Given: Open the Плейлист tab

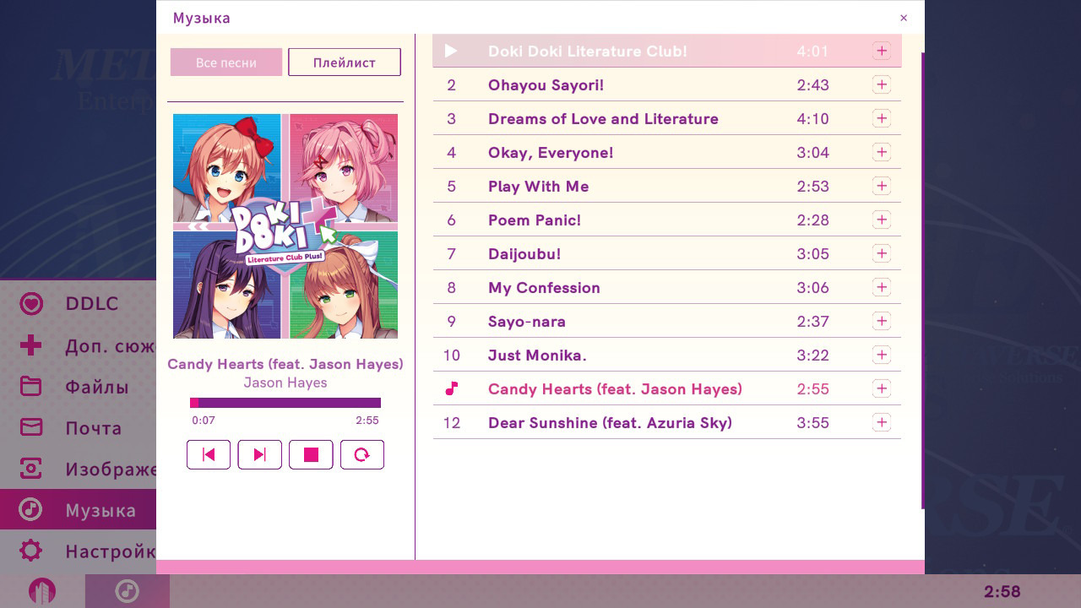Looking at the screenshot, I should tap(344, 62).
